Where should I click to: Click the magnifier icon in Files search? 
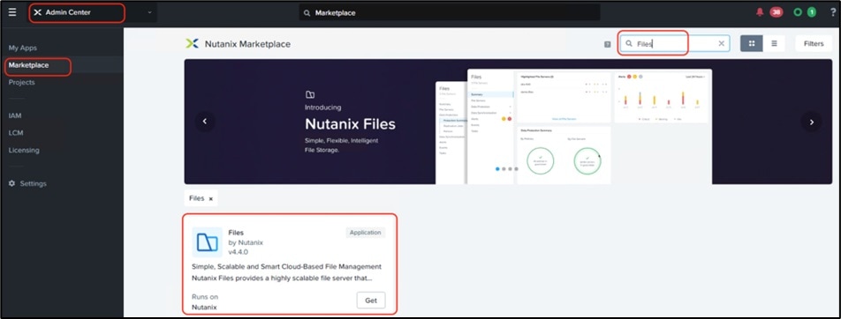[629, 44]
